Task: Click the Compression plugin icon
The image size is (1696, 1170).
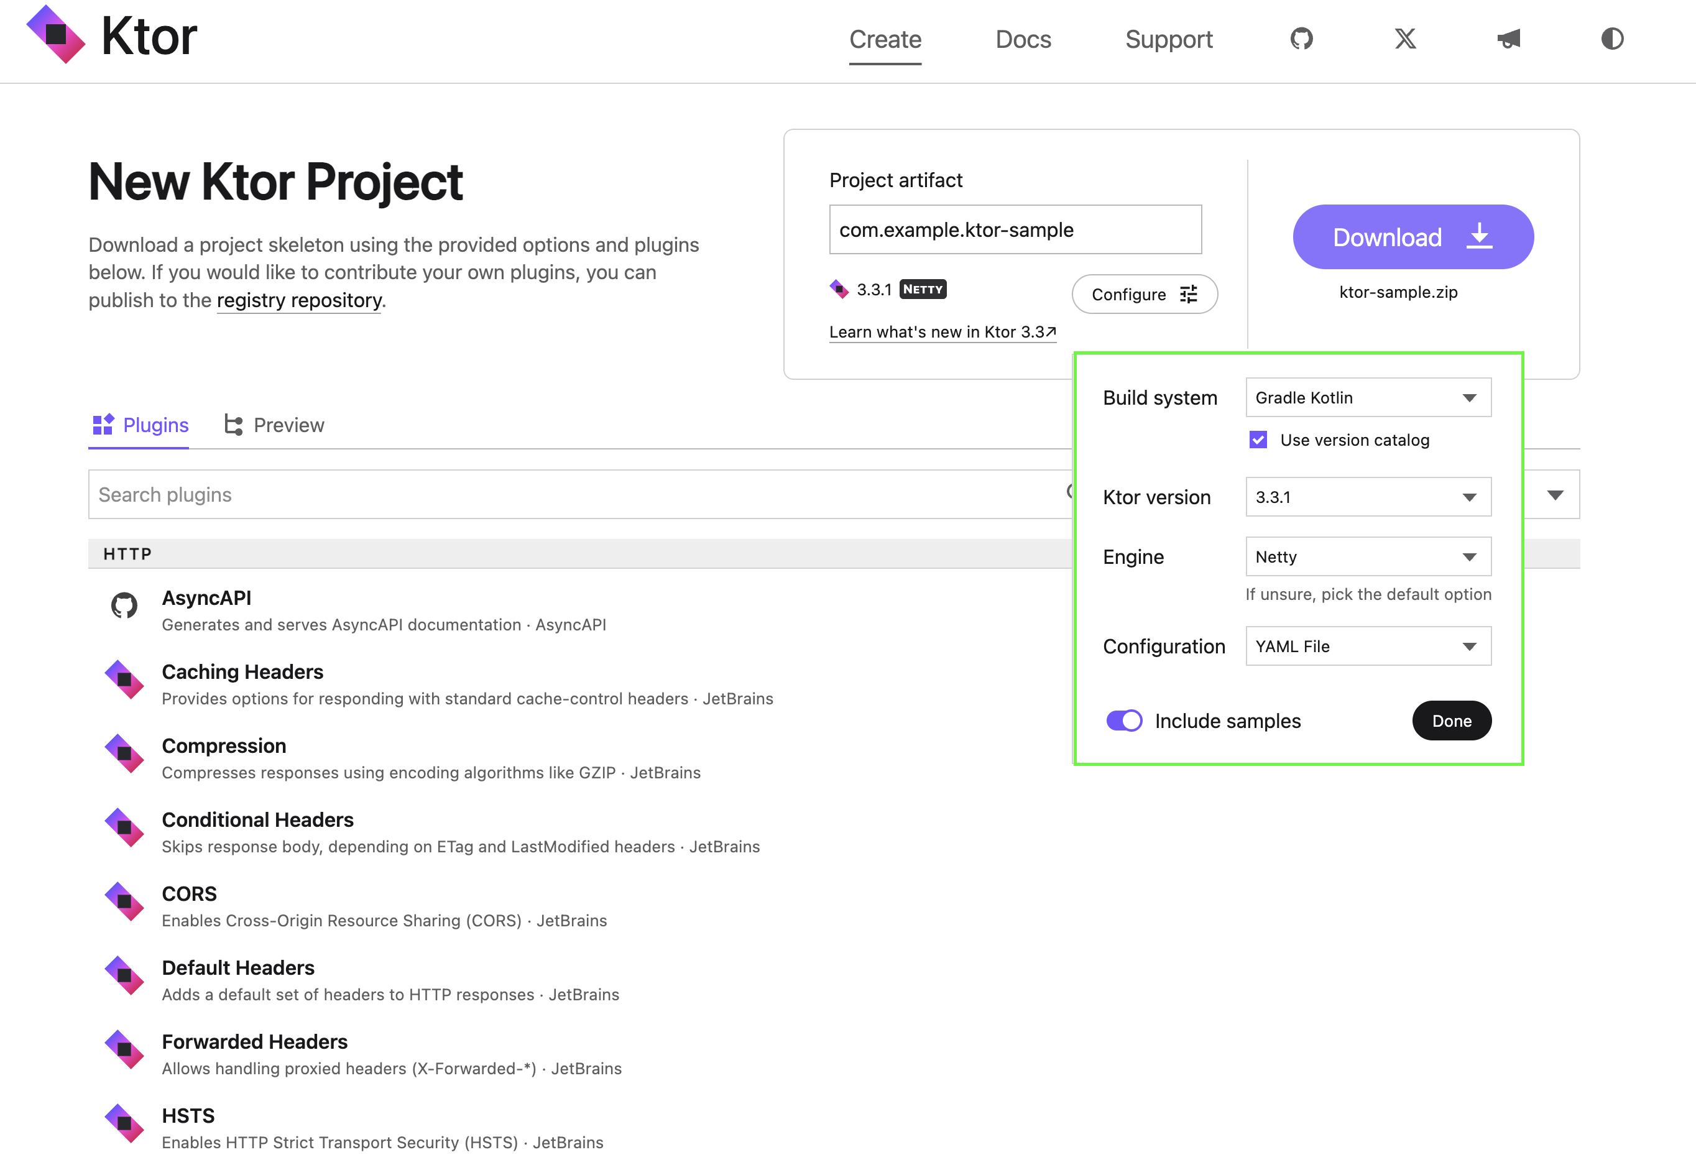Action: click(x=124, y=753)
